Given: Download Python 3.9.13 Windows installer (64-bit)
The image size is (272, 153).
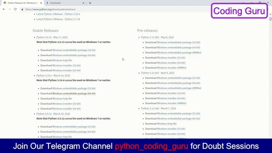Looking at the screenshot, I should click(x=66, y=71).
